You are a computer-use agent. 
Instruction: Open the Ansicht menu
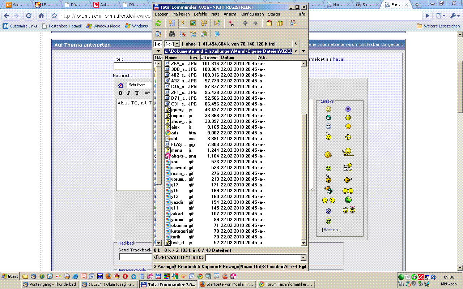pos(230,14)
